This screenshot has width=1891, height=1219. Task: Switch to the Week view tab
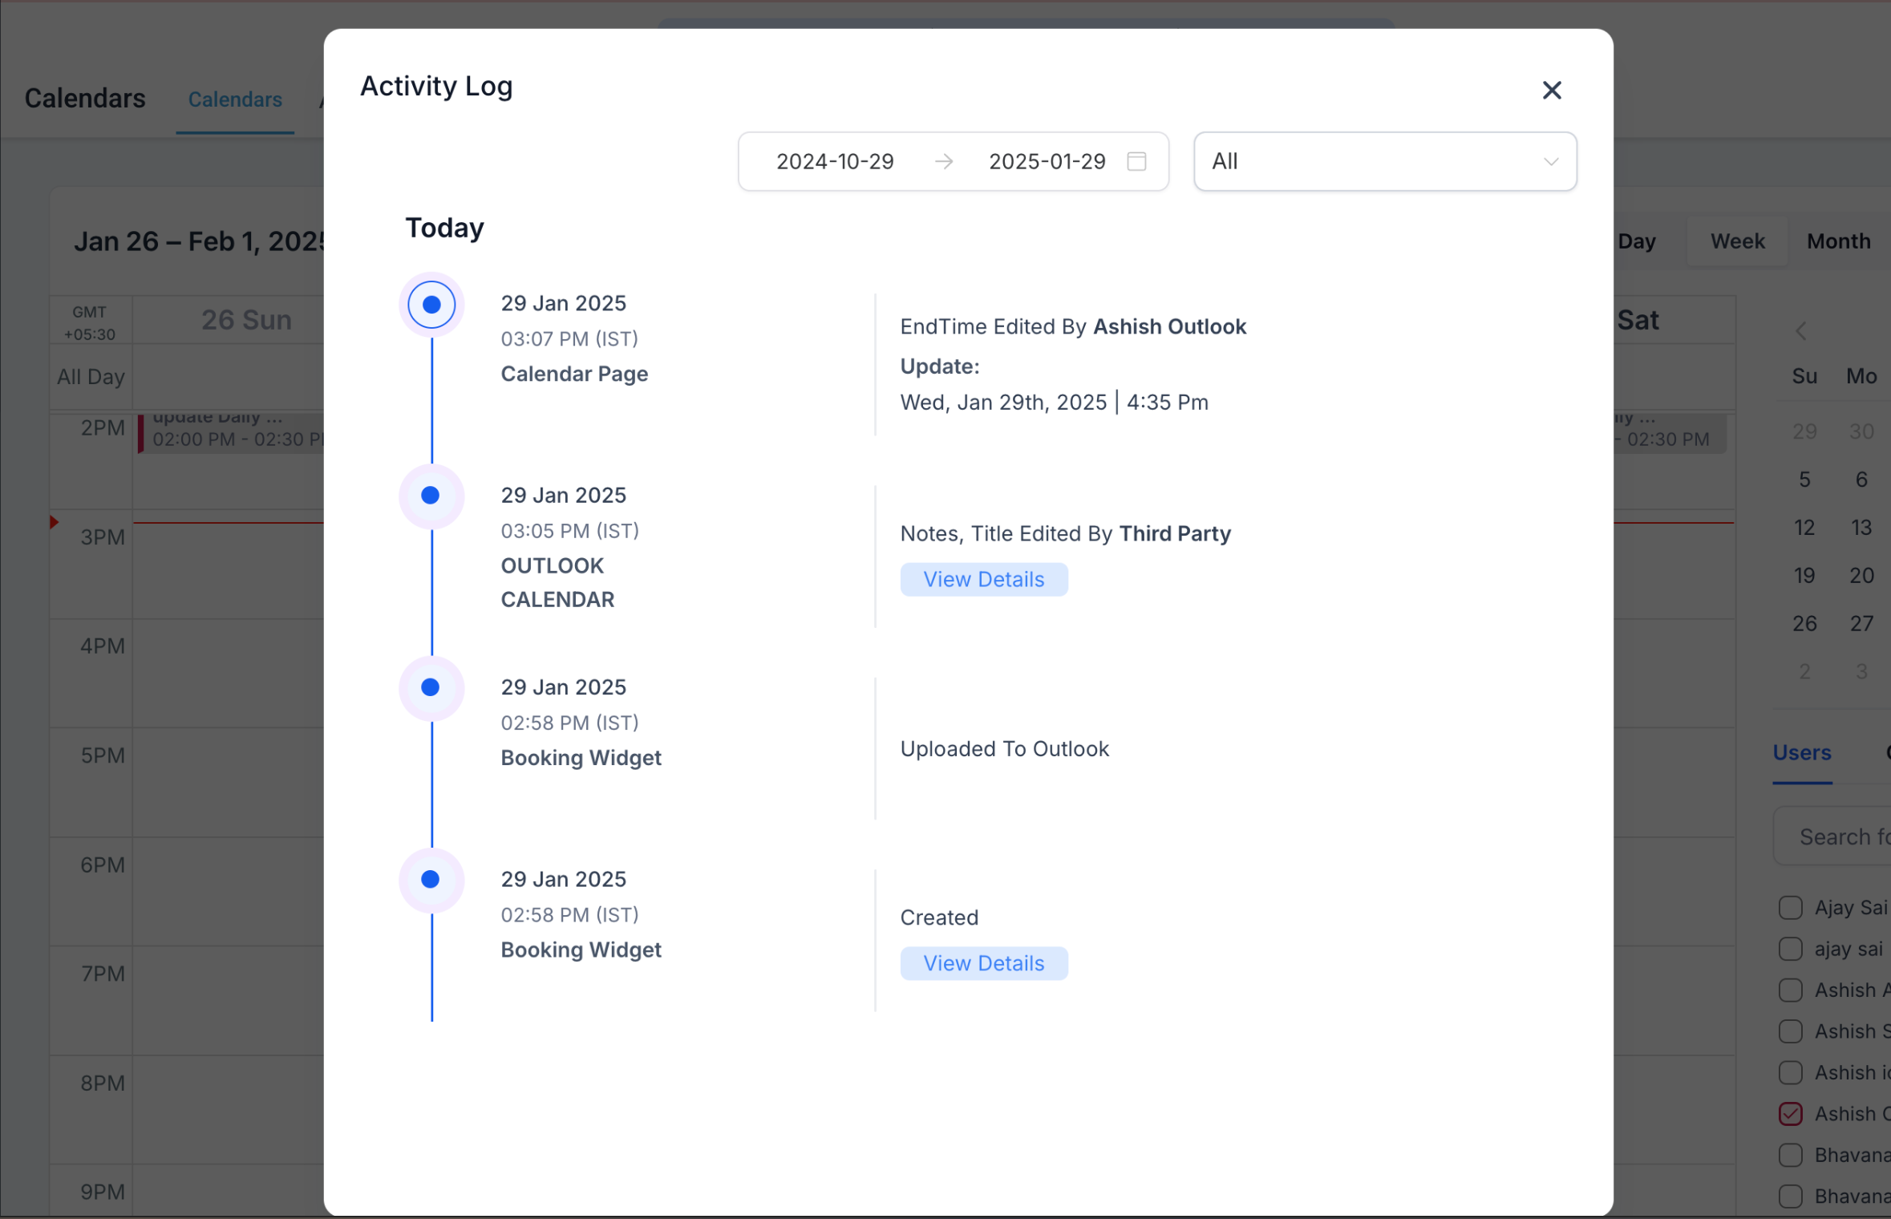tap(1737, 241)
